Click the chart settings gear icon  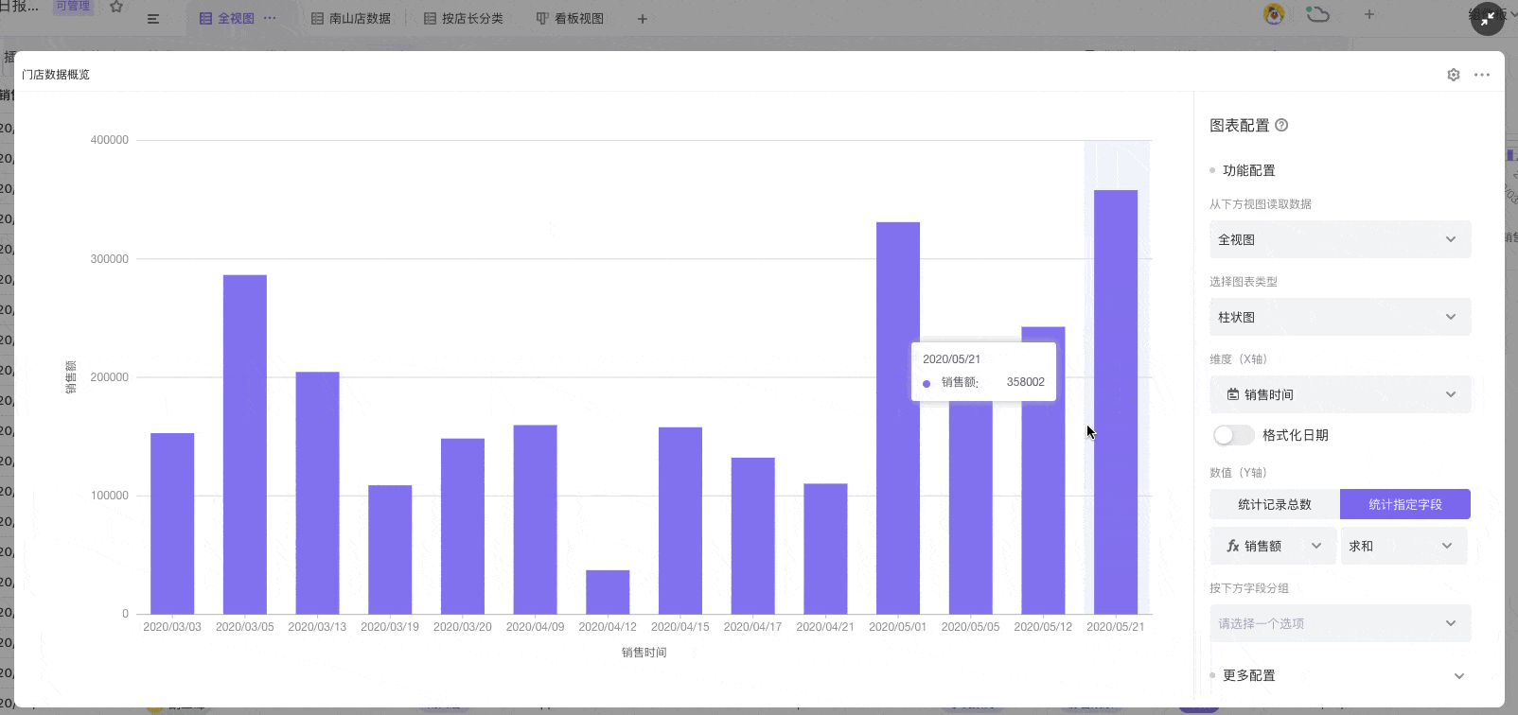tap(1454, 75)
